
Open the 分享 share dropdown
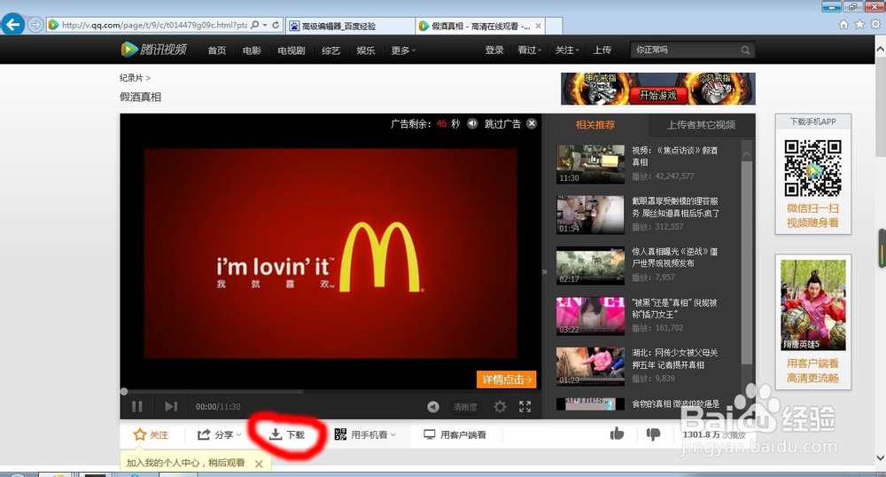[x=219, y=434]
